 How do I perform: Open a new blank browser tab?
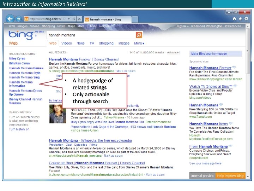point(135,19)
